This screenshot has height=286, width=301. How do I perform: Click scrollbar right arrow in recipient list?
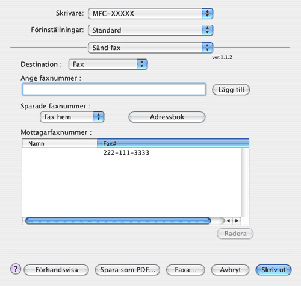237,220
